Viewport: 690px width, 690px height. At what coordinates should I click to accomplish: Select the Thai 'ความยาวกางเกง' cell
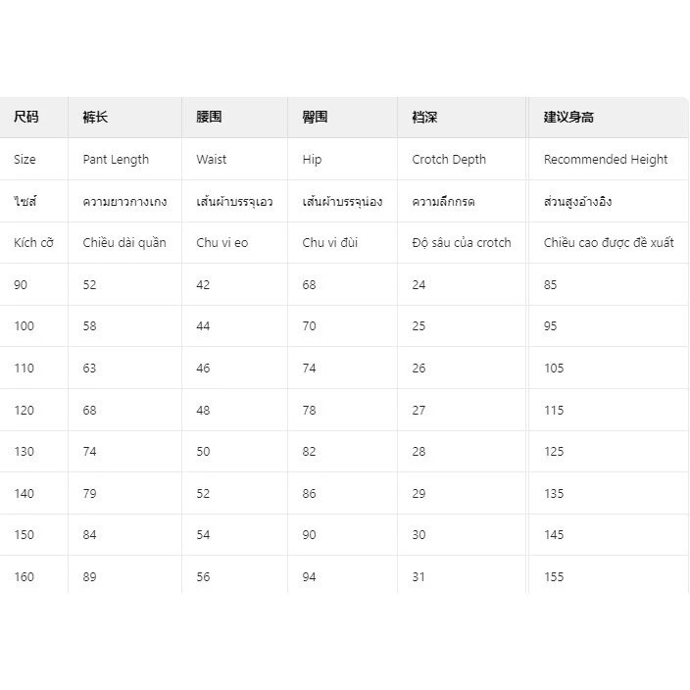coord(125,202)
